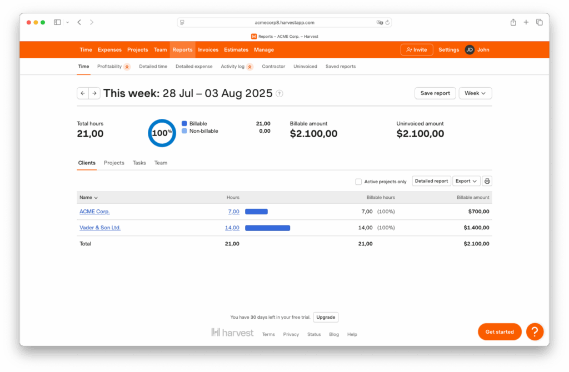This screenshot has height=372, width=569.
Task: Click the JD user avatar
Action: [470, 49]
